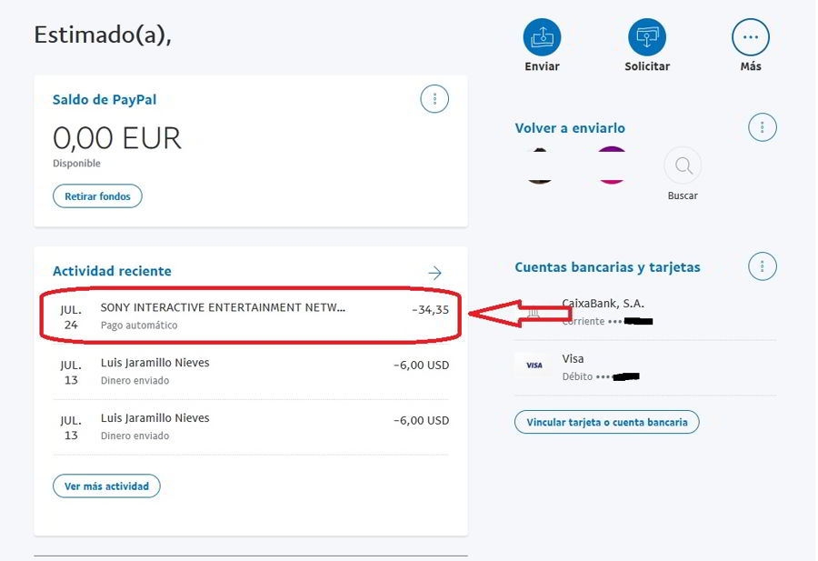This screenshot has width=818, height=561.
Task: Click the Buscar search contact icon
Action: point(683,165)
